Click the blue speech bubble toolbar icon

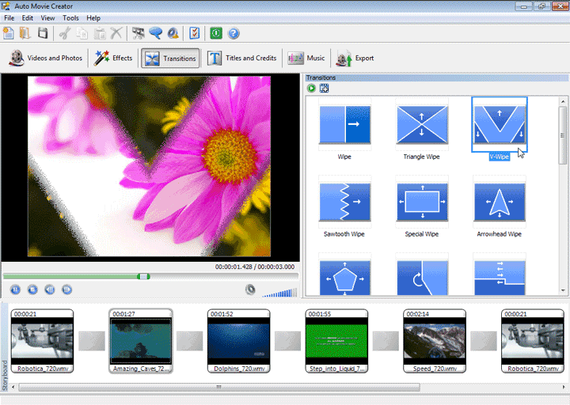tap(155, 33)
